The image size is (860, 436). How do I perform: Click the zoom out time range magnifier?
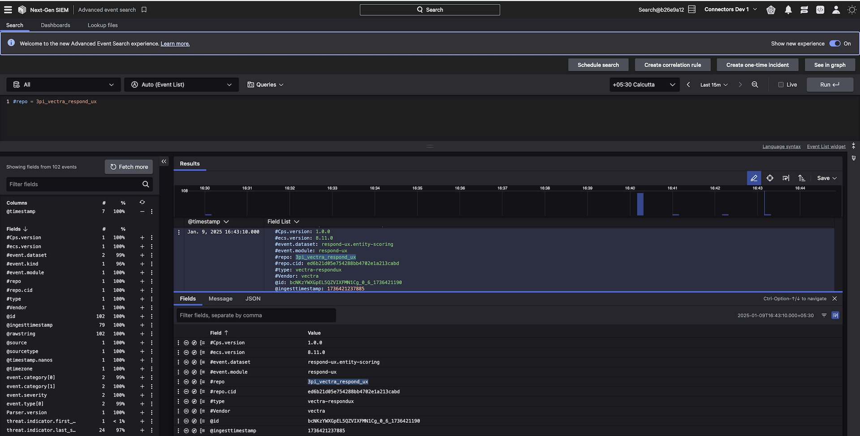pyautogui.click(x=755, y=85)
